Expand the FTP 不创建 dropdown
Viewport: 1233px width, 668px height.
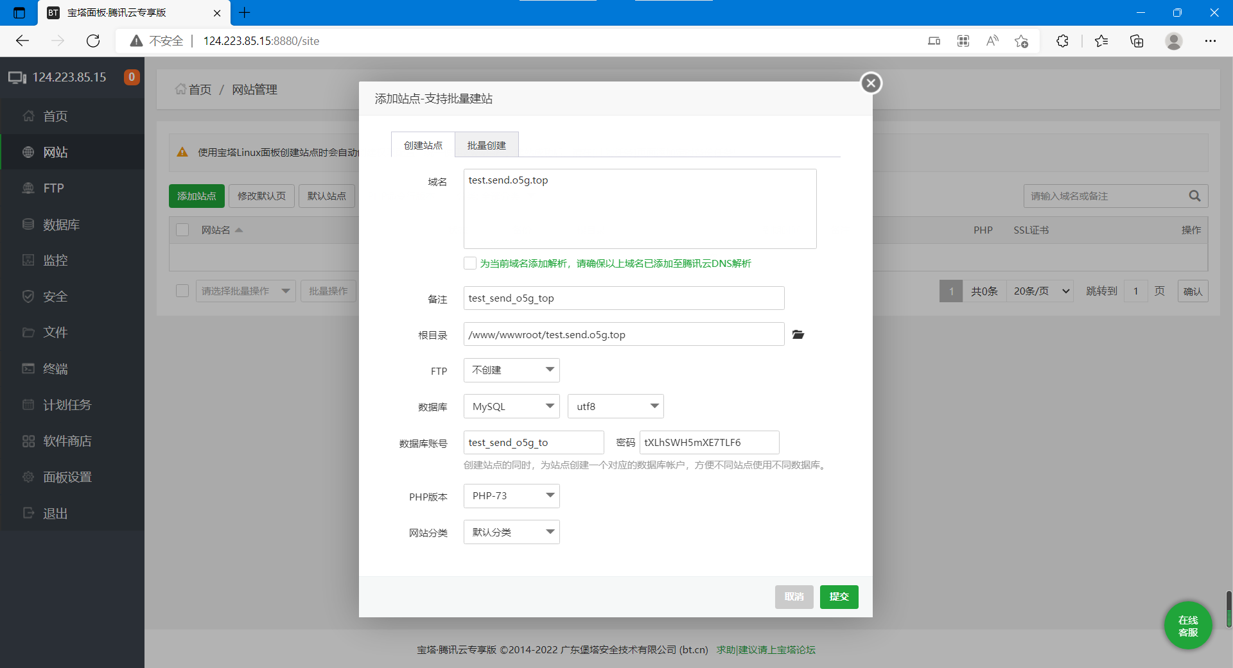[x=511, y=370]
